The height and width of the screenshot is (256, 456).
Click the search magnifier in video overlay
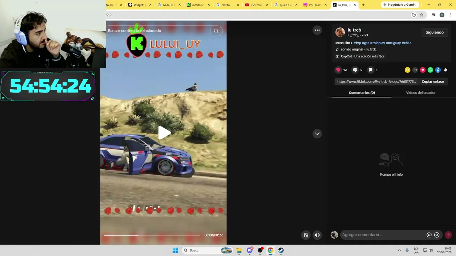click(216, 31)
